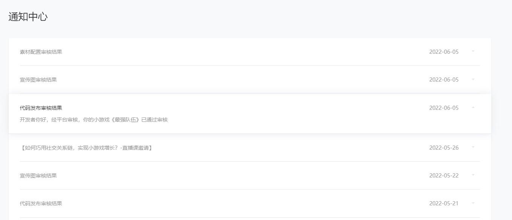Image resolution: width=512 pixels, height=220 pixels.
Task: Click date on expanded 代码发布审核结果 row
Action: click(x=444, y=108)
